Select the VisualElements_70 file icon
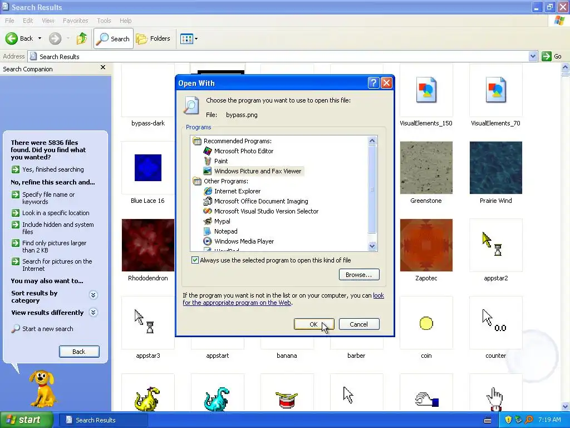 [495, 90]
